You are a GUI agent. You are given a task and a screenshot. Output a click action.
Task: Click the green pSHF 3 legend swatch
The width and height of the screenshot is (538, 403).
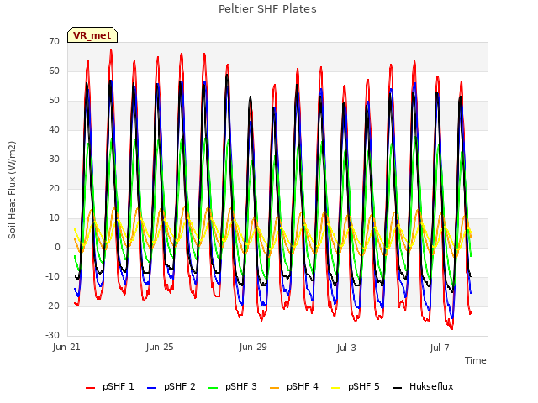[213, 388]
